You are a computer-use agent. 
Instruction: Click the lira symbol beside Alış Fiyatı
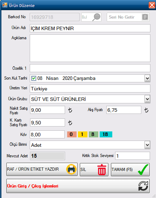point(146,110)
